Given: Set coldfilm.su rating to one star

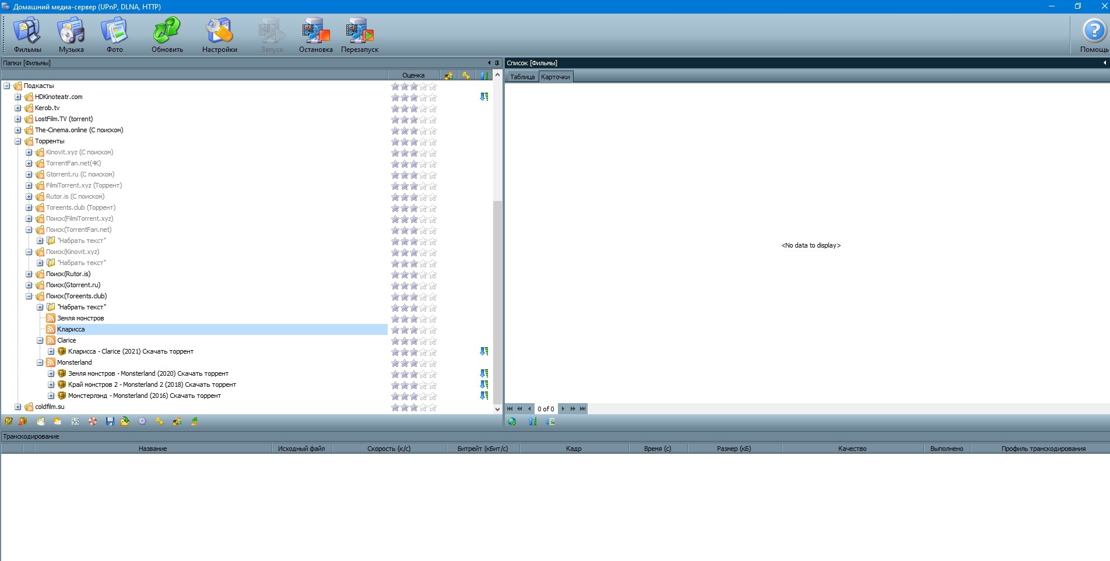Looking at the screenshot, I should click(x=395, y=407).
